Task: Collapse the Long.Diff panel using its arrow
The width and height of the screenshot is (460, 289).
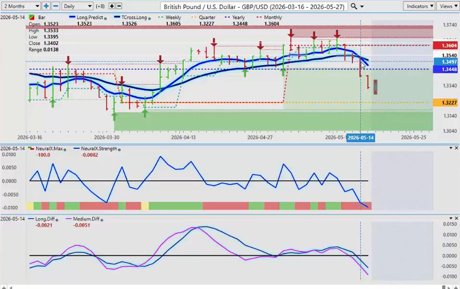Action: (x=451, y=218)
